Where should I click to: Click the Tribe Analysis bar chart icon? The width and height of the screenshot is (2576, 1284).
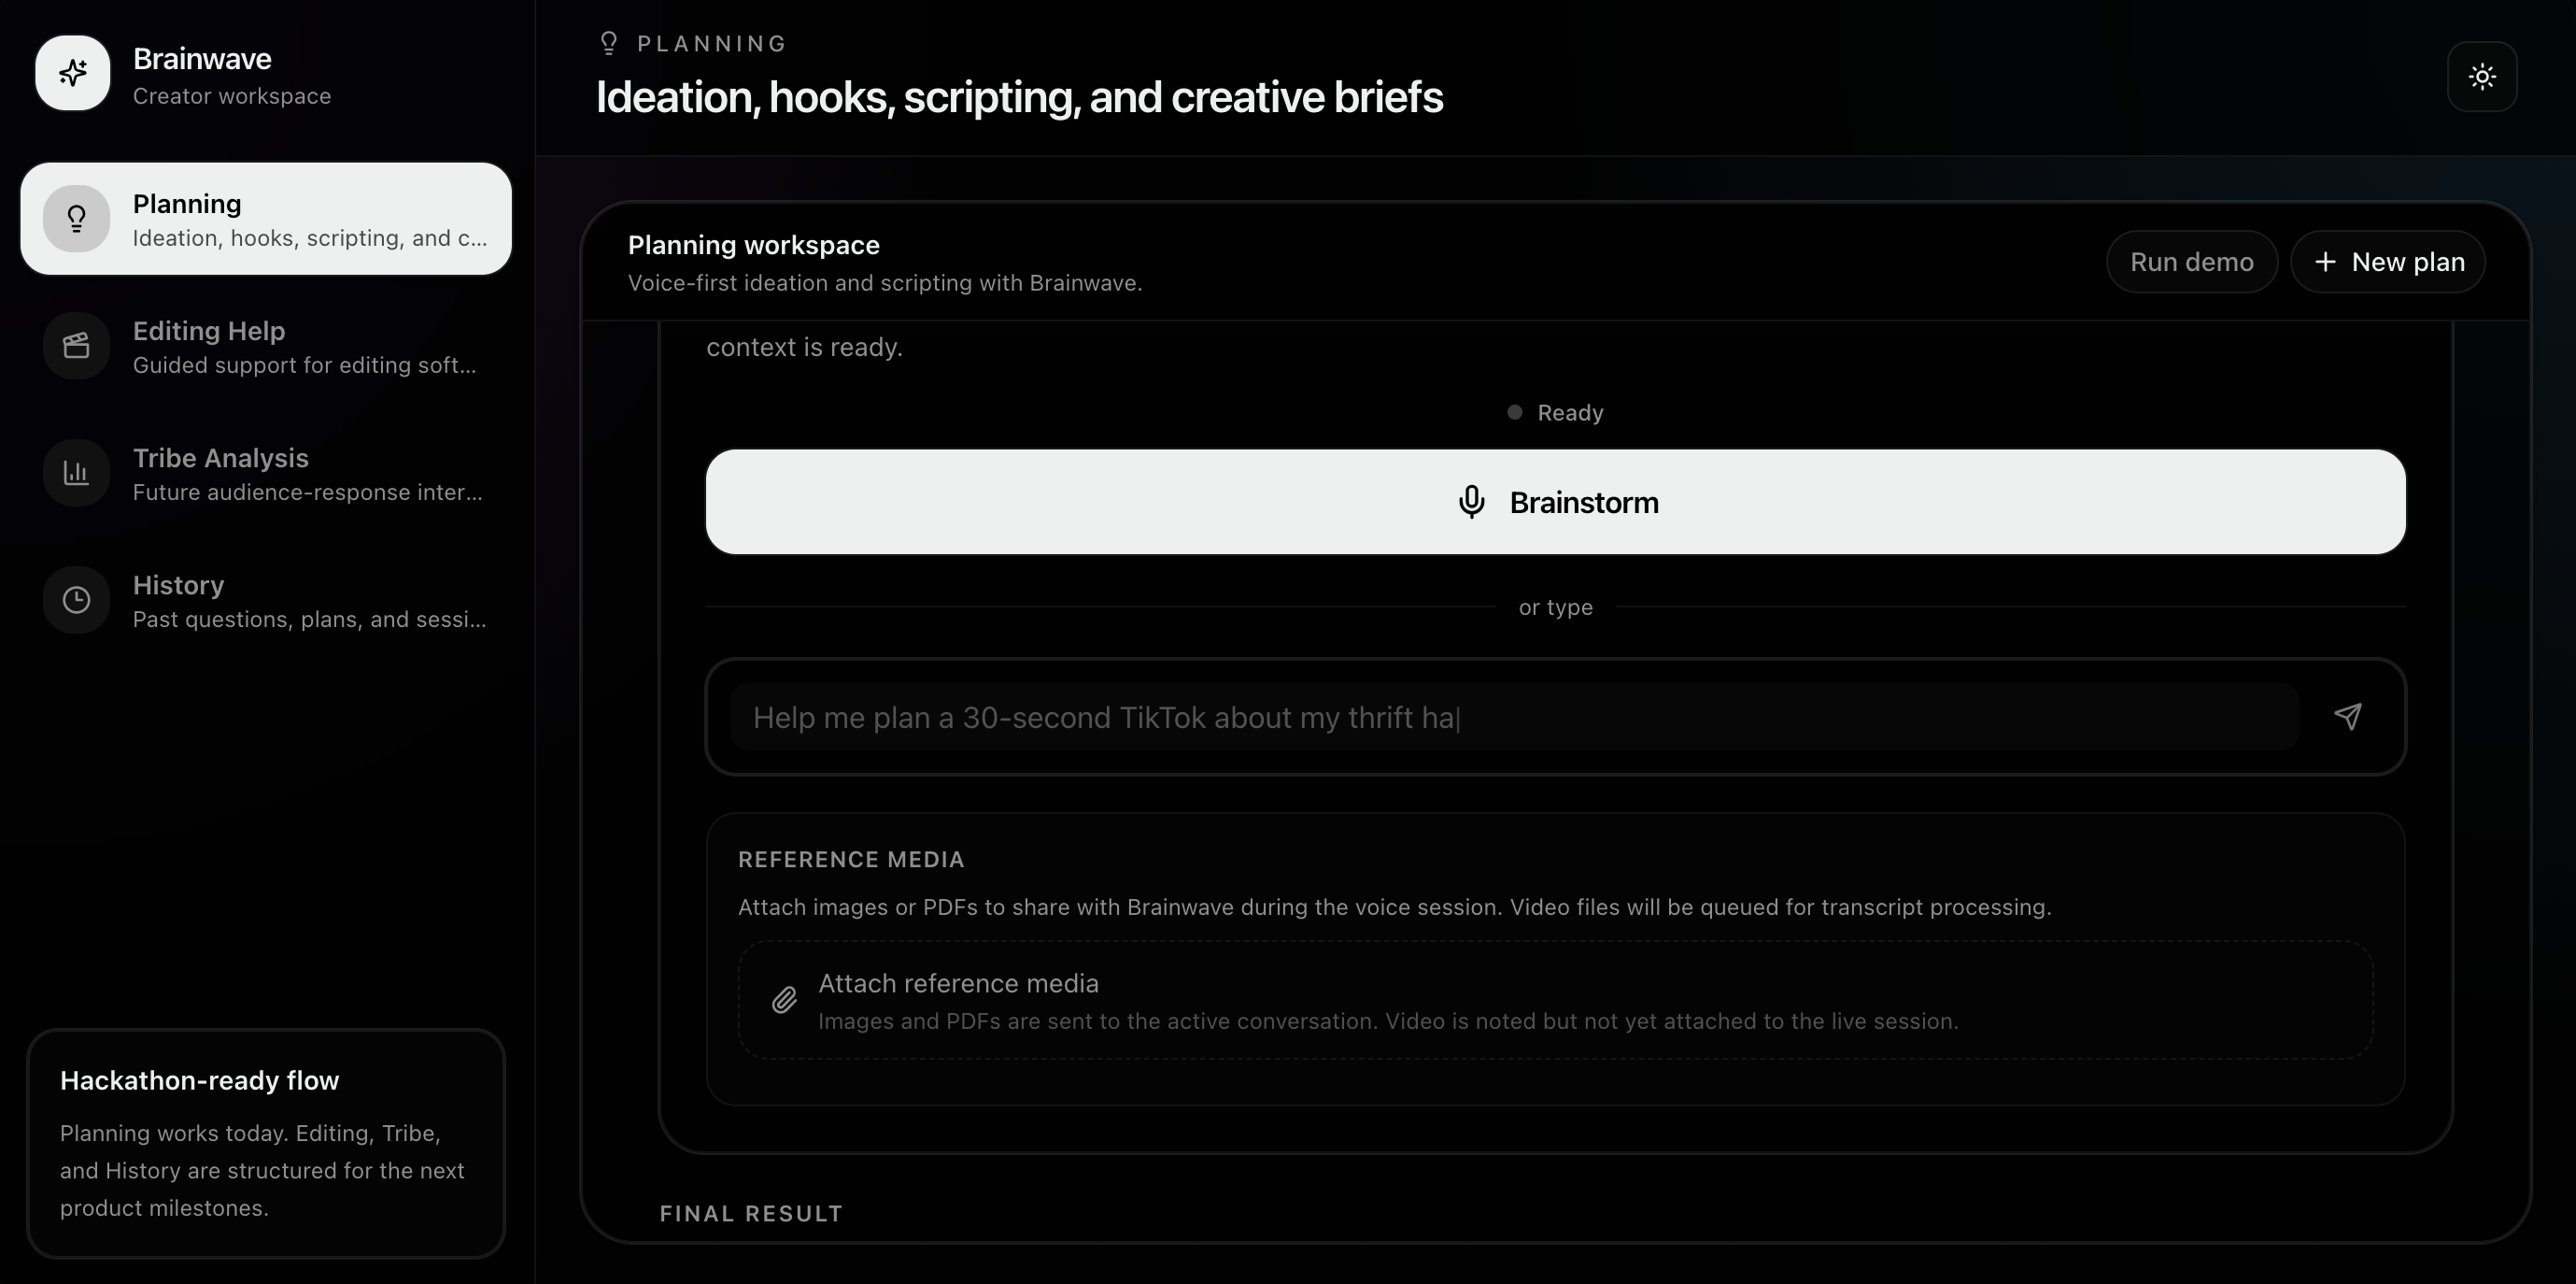point(76,474)
